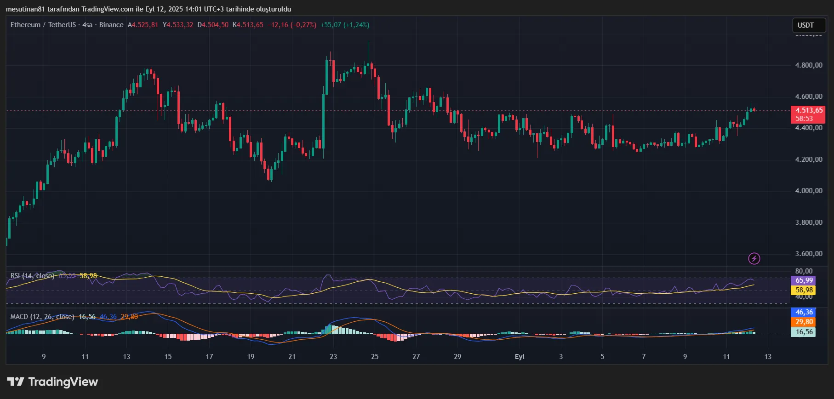Click the change value −12,16 (−0,27%)
The image size is (834, 399).
tap(292, 25)
